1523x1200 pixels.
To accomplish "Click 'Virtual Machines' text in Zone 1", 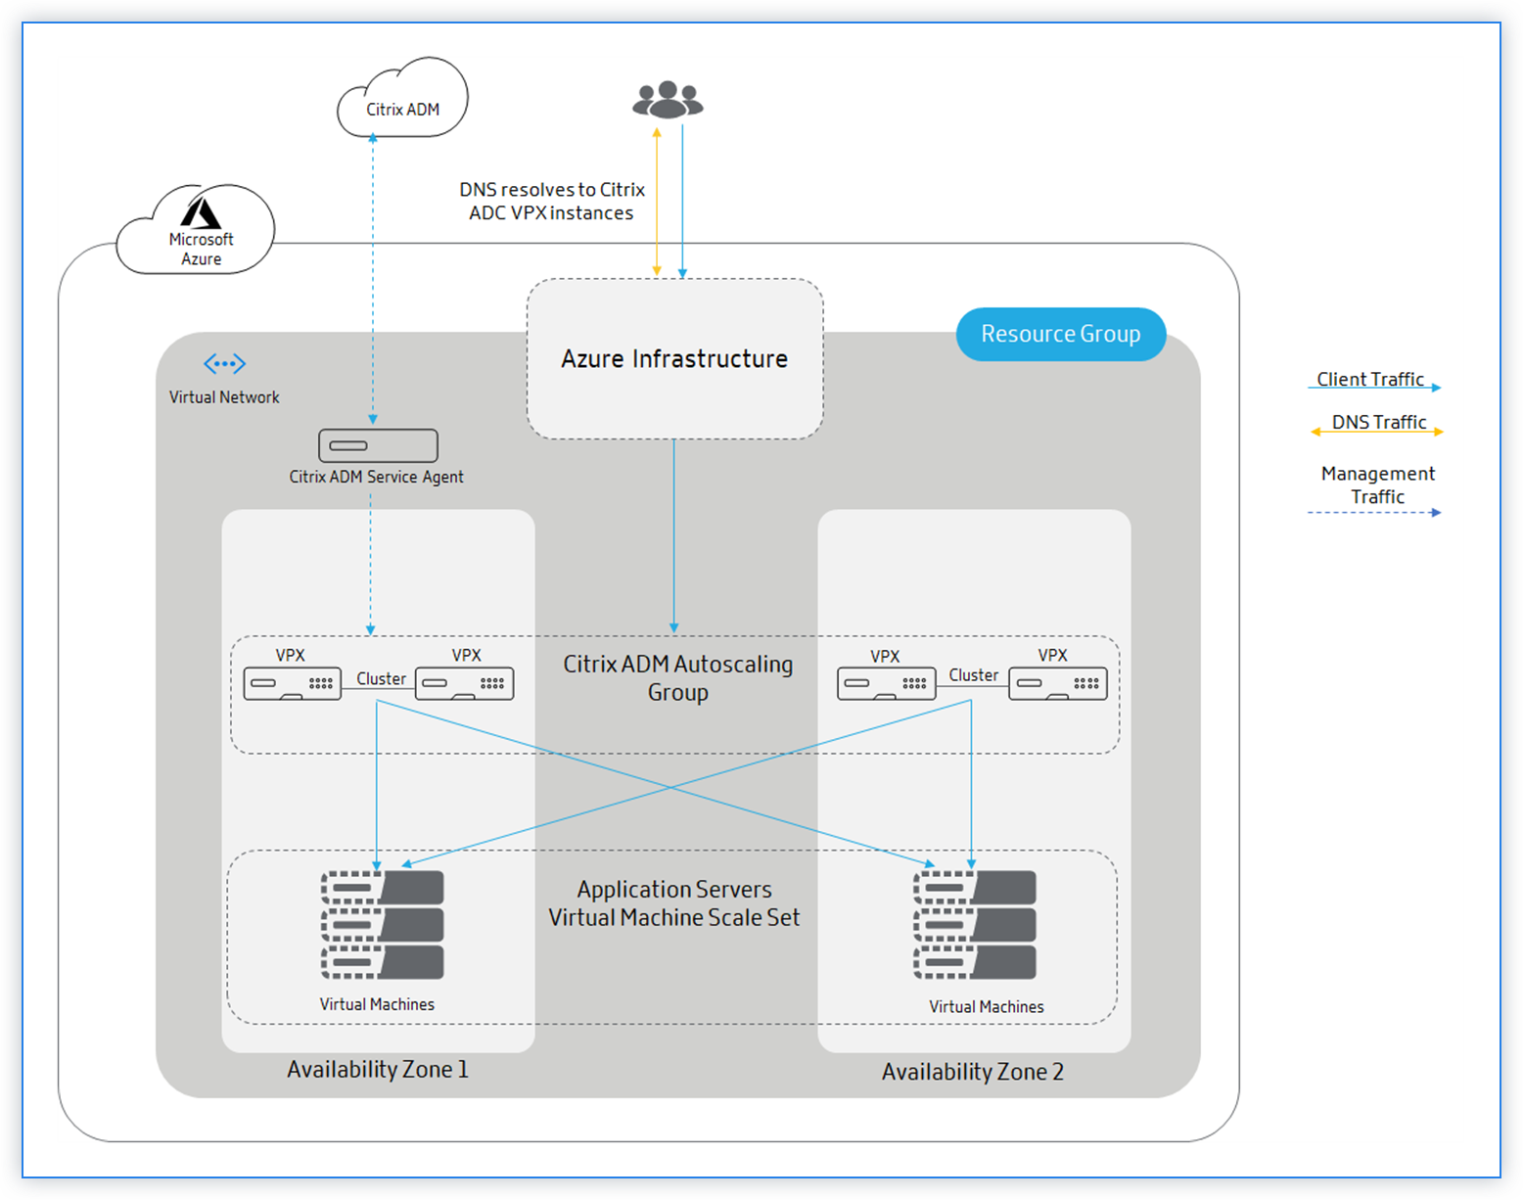I will [377, 1004].
